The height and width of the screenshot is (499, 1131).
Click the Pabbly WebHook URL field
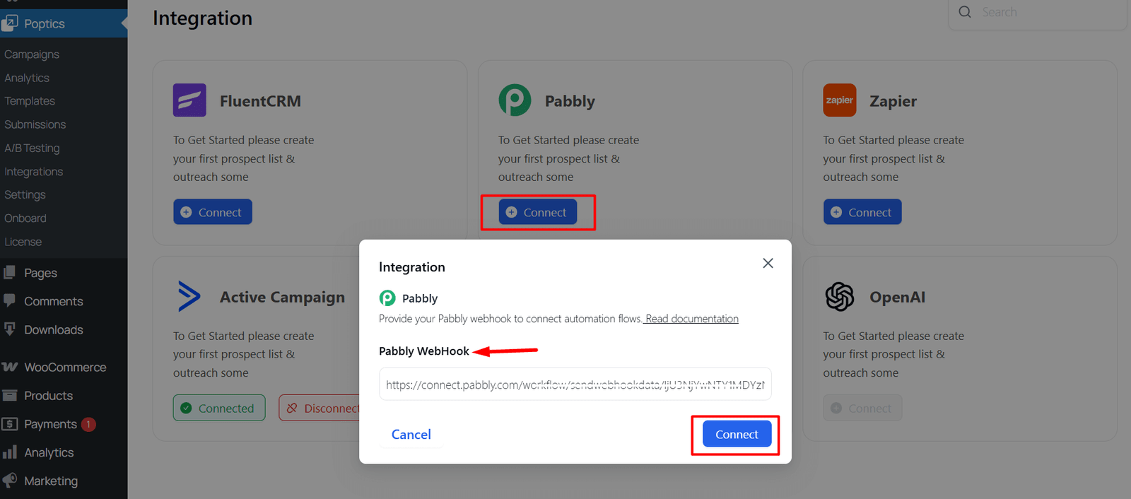coord(575,385)
